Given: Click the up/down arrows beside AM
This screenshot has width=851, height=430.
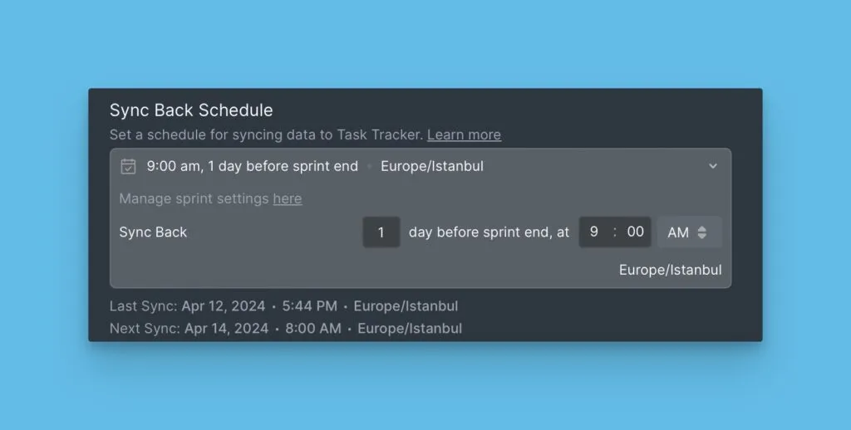Looking at the screenshot, I should (702, 232).
